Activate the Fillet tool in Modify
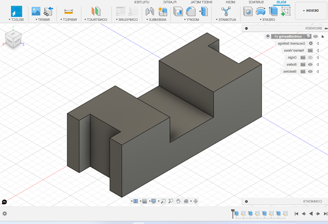 click(x=190, y=11)
